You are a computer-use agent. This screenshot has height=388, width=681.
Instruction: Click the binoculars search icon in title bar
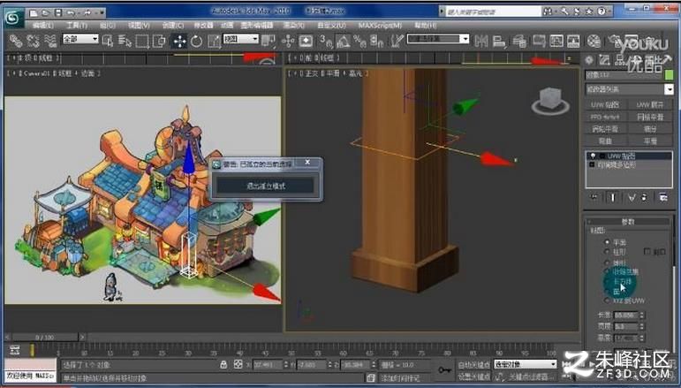point(548,11)
